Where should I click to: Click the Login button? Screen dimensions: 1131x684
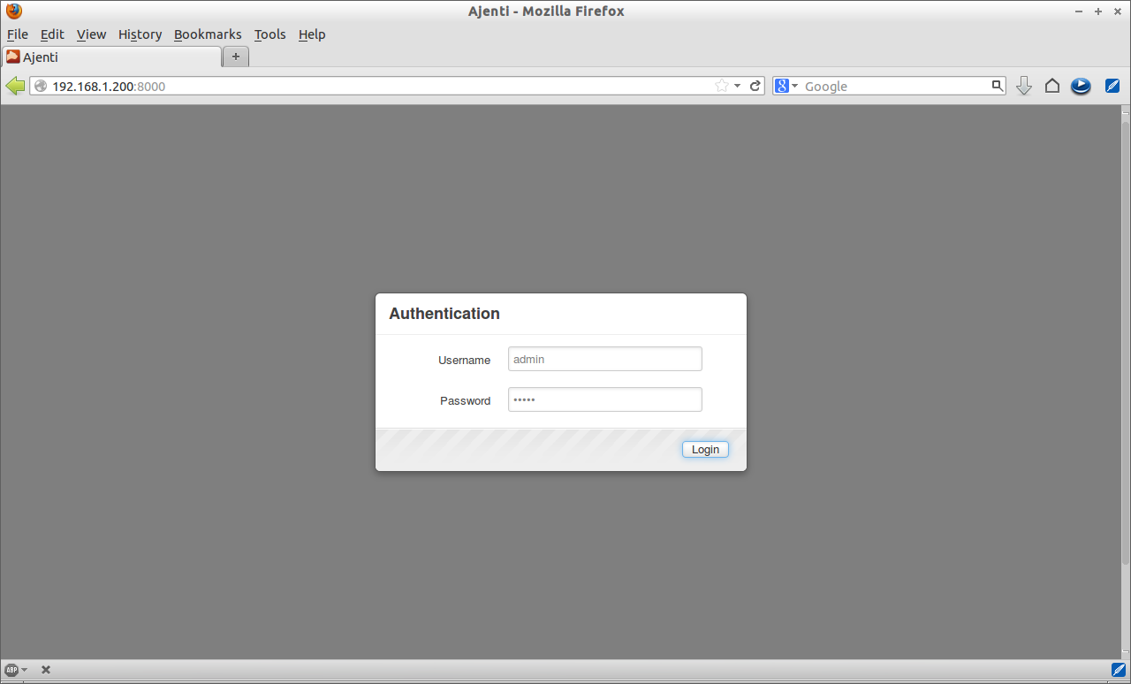click(x=705, y=450)
